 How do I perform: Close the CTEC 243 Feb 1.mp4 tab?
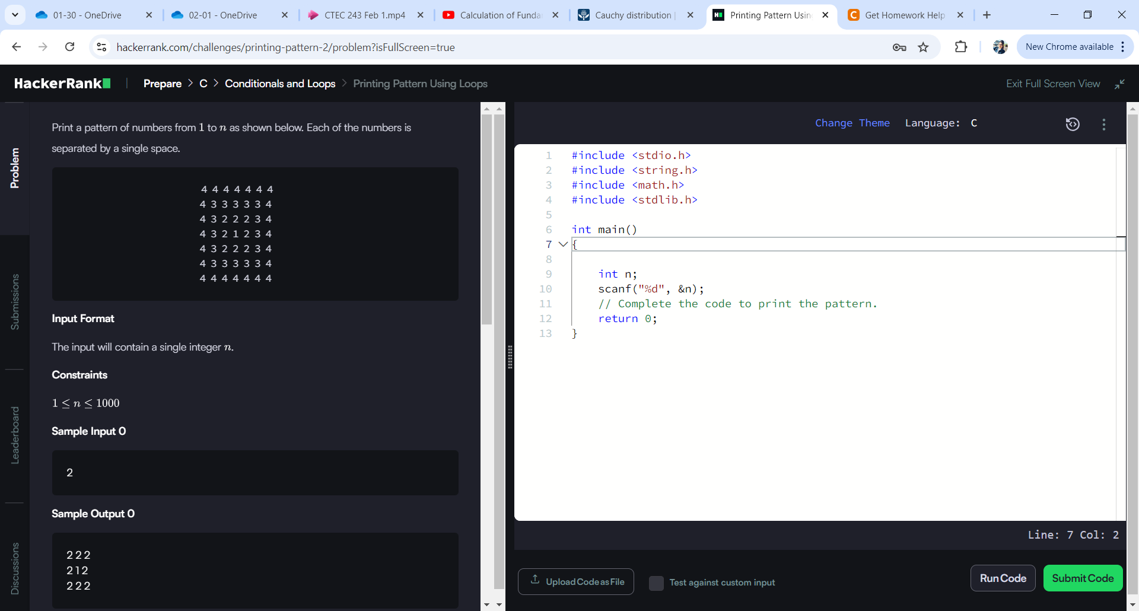(421, 15)
